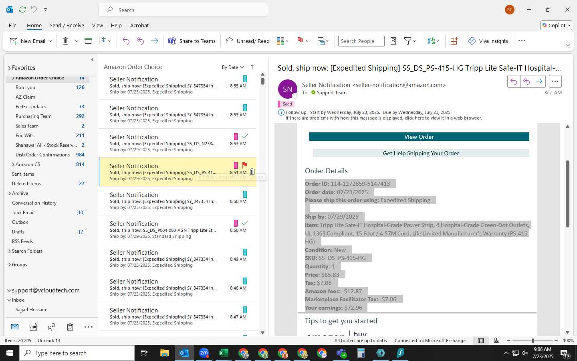Open the By Date sort dropdown

tap(233, 67)
